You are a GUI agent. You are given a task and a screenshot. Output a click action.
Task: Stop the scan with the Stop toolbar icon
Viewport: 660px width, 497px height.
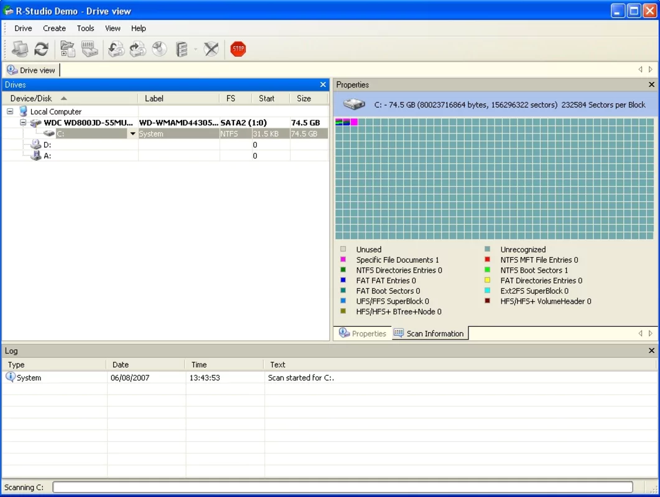click(x=238, y=48)
